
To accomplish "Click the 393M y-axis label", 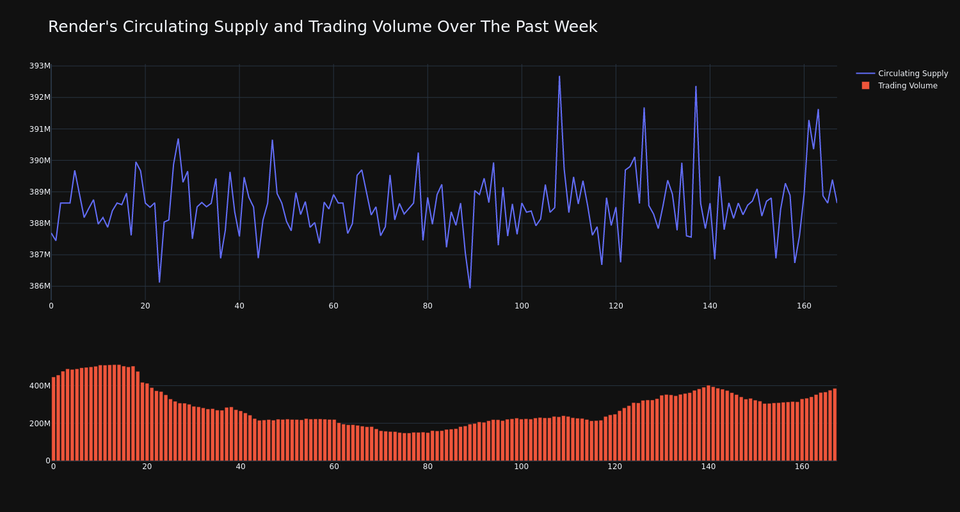I will coord(40,66).
